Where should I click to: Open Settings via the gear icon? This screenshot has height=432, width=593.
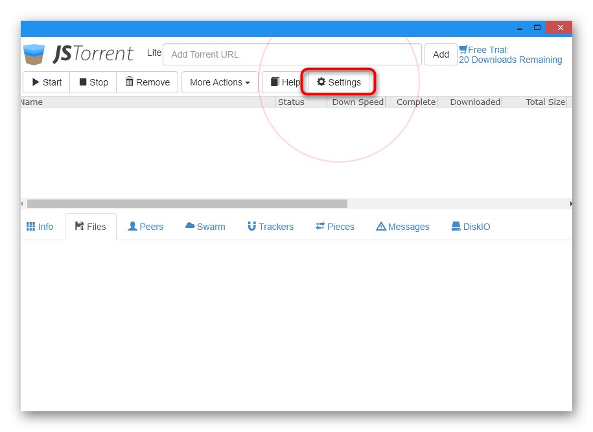321,82
